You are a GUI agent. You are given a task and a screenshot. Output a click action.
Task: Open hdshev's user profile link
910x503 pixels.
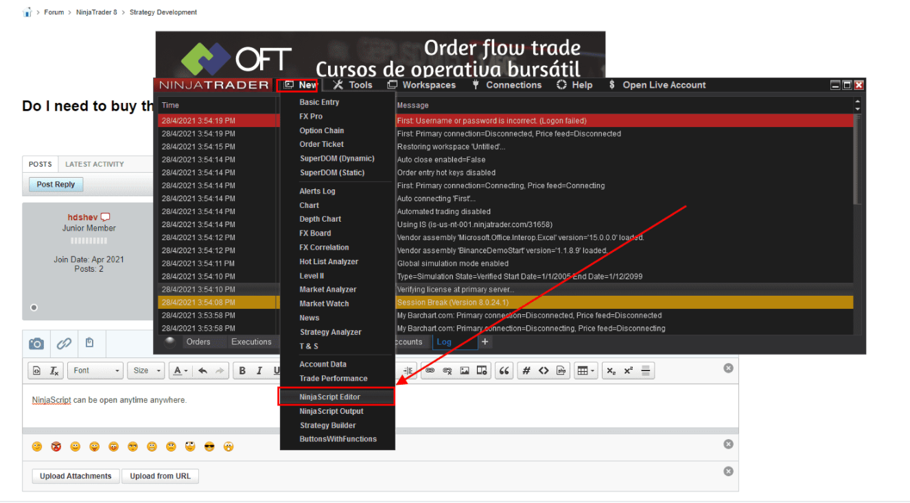tap(83, 217)
